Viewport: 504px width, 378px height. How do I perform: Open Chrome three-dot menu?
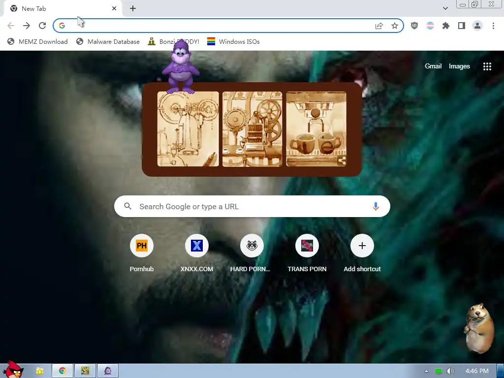pyautogui.click(x=493, y=26)
